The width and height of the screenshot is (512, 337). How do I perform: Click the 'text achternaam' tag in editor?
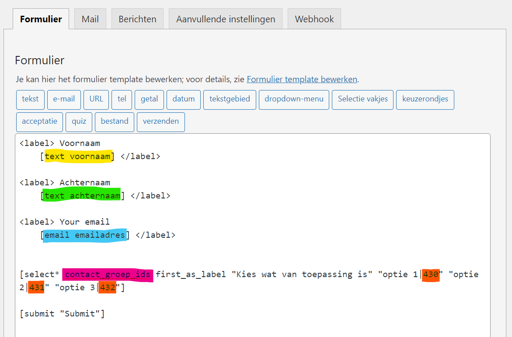[83, 196]
